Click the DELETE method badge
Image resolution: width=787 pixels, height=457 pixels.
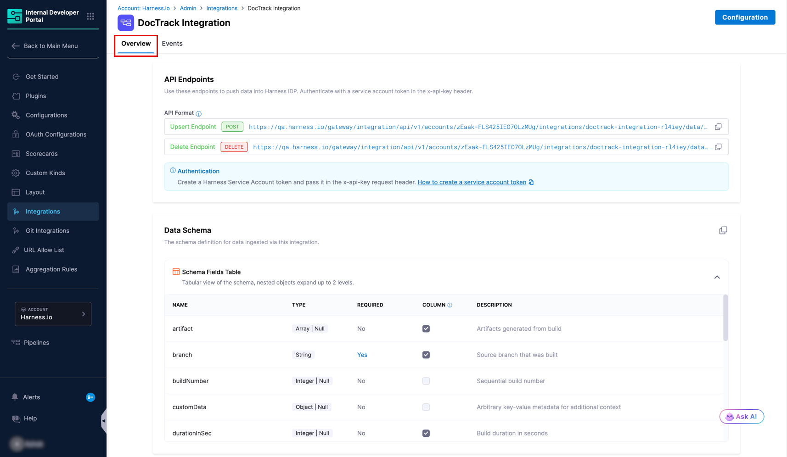234,147
